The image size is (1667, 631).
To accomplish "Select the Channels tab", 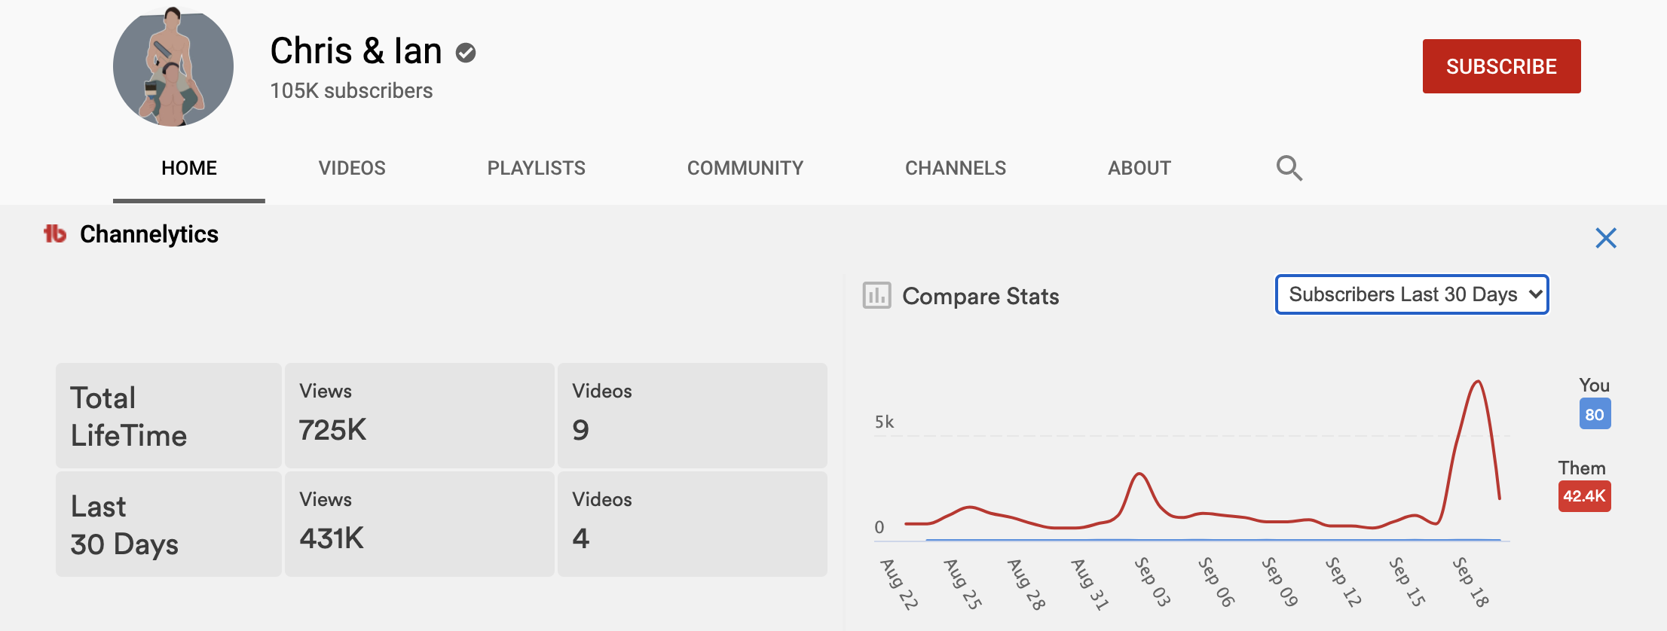I will point(955,168).
